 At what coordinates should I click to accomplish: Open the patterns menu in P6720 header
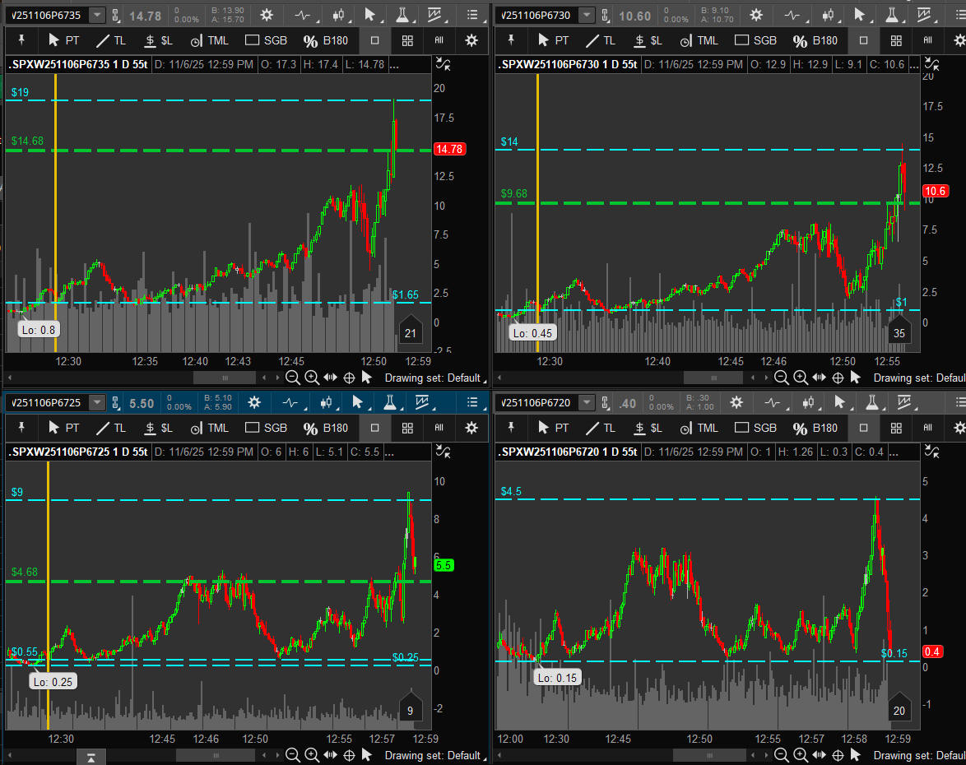point(905,402)
